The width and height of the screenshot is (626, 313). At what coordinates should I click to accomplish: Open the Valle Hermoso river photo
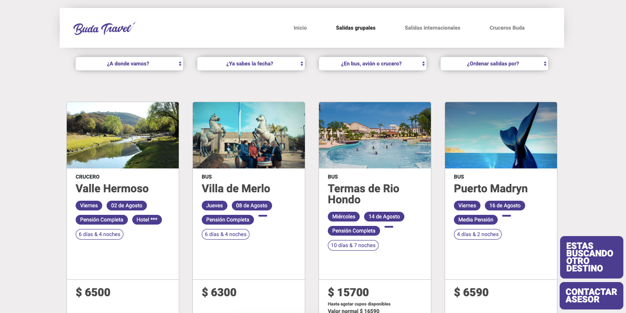pos(123,135)
